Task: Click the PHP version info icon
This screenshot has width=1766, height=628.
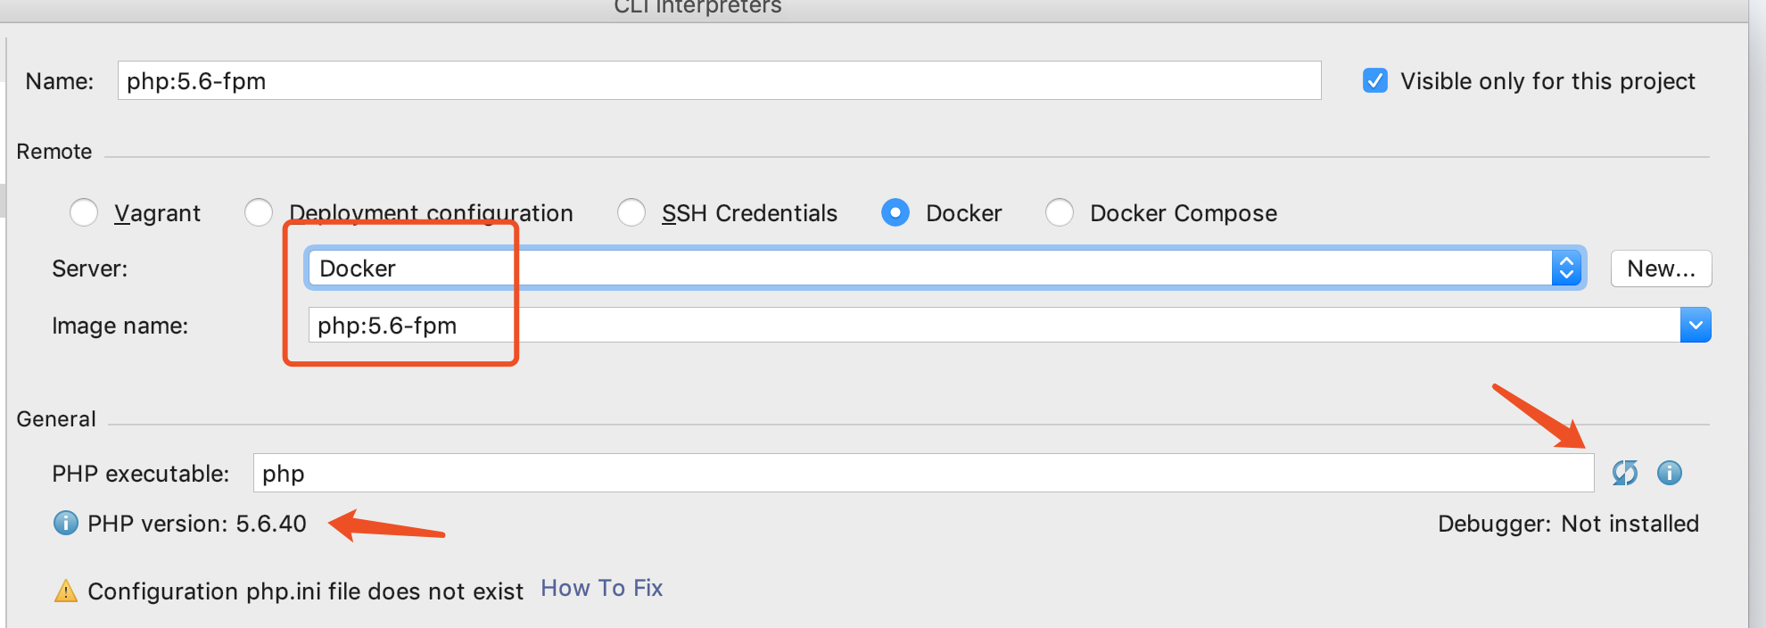Action: click(66, 523)
